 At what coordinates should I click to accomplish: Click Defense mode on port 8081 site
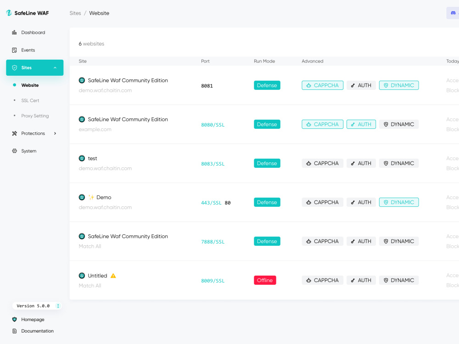[x=267, y=85]
